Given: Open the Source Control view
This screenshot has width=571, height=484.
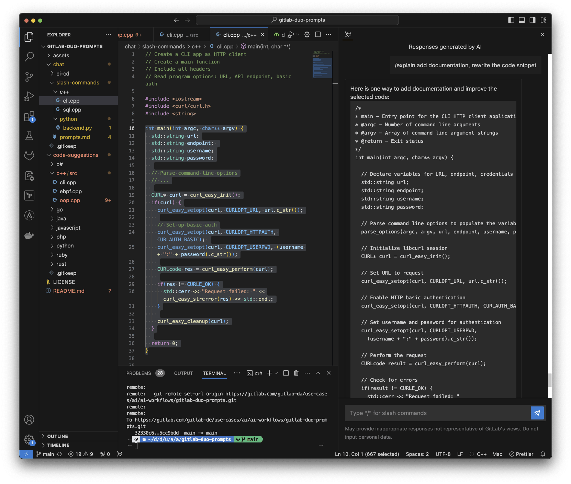Looking at the screenshot, I should [x=29, y=77].
